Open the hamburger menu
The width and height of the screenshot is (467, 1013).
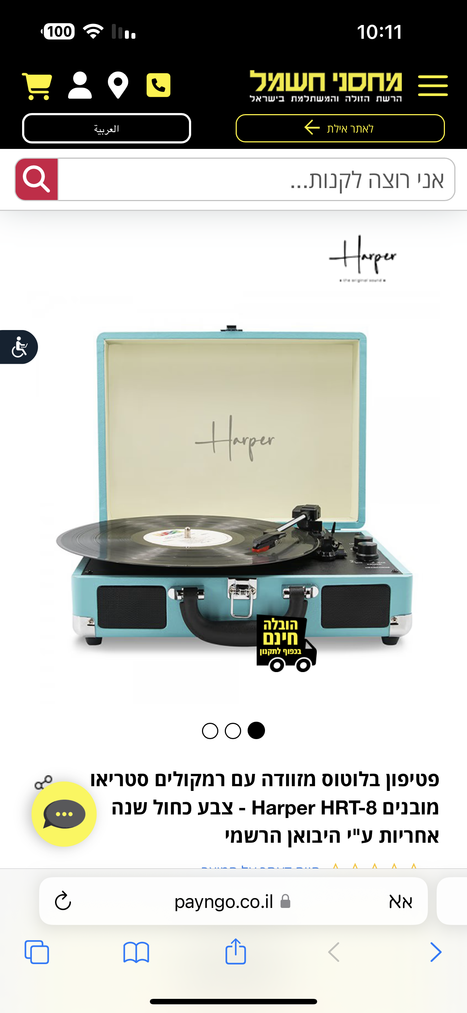[x=433, y=86]
